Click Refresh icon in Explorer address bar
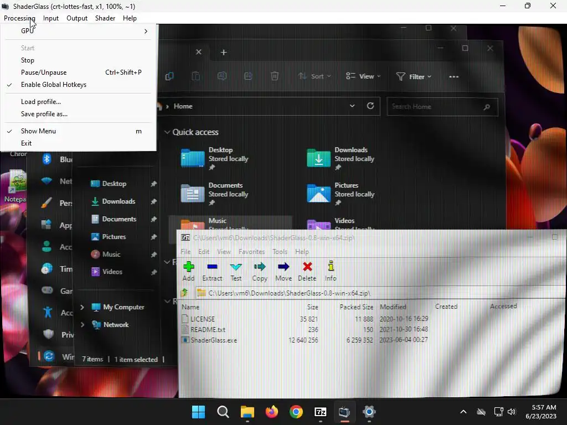The width and height of the screenshot is (567, 425). tap(370, 106)
